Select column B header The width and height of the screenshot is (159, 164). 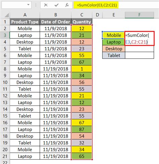tap(56, 15)
